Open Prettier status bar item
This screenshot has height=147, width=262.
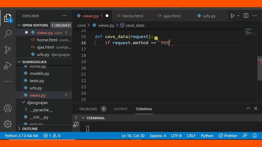coord(228,136)
